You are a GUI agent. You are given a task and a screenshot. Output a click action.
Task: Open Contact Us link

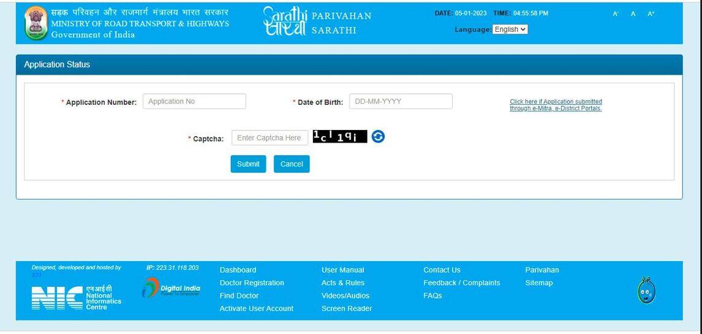point(442,270)
